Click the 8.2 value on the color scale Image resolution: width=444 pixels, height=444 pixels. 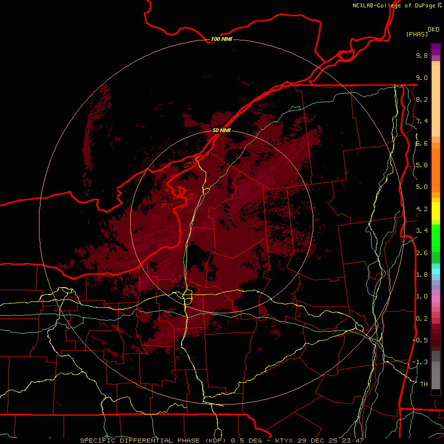[x=422, y=99]
